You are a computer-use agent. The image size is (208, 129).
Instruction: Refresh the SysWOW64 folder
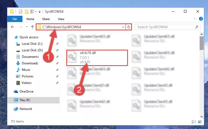(x=129, y=27)
